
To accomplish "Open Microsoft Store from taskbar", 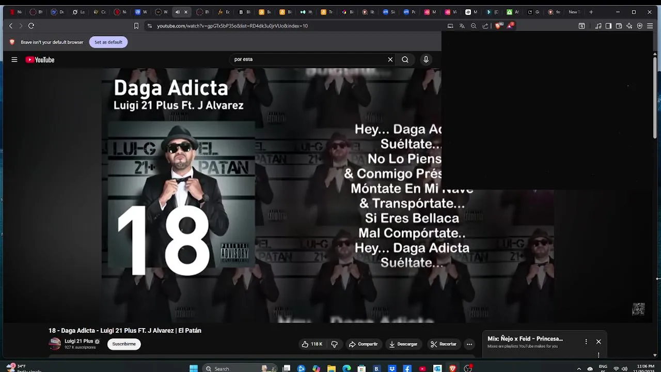I will click(362, 368).
